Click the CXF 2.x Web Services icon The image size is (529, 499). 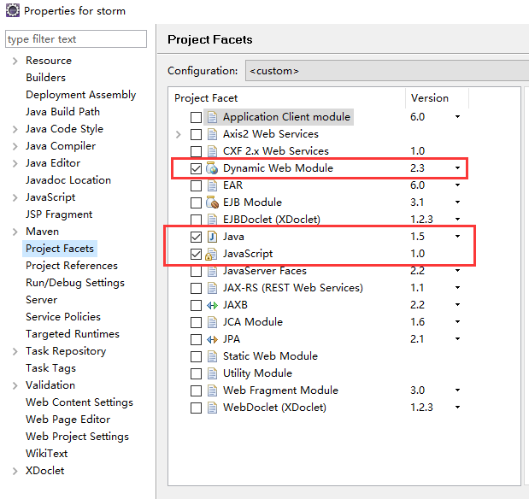(212, 151)
